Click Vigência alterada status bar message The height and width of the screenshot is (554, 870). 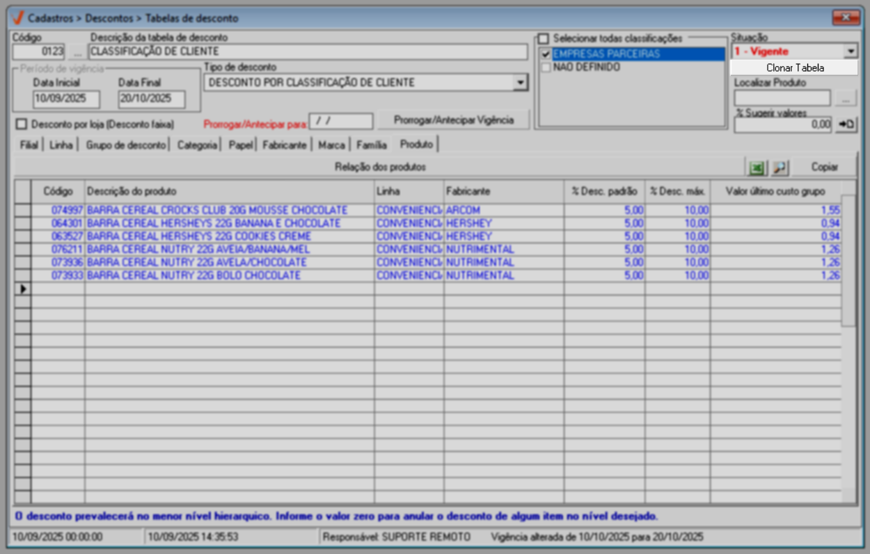click(x=597, y=537)
